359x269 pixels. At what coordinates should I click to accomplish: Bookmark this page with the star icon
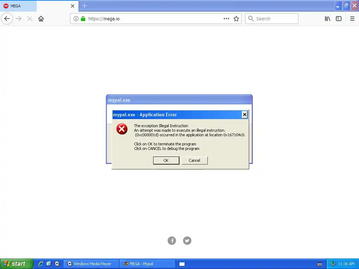[x=236, y=19]
